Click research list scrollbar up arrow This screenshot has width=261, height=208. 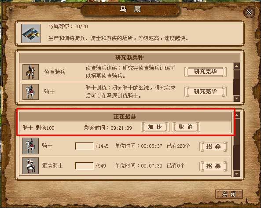237,66
